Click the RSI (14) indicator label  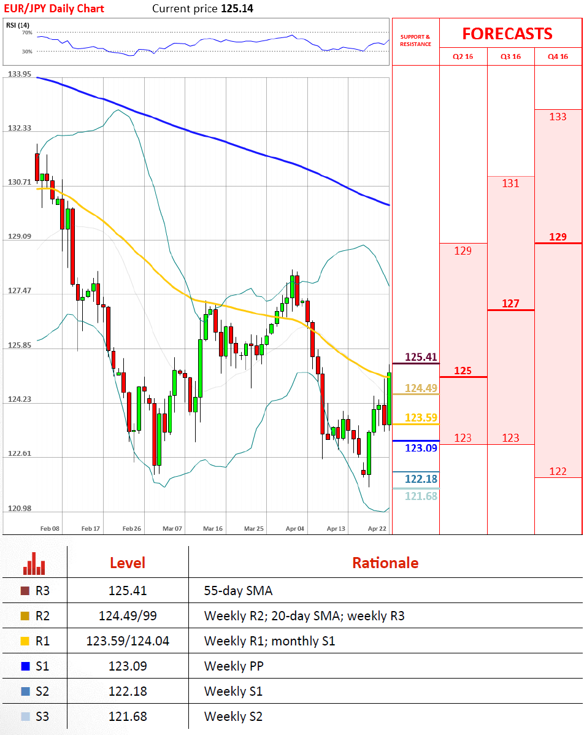pos(18,25)
